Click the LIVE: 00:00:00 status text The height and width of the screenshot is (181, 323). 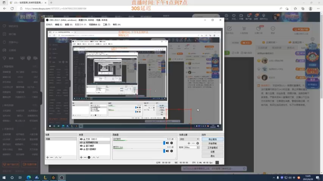pos(163,162)
